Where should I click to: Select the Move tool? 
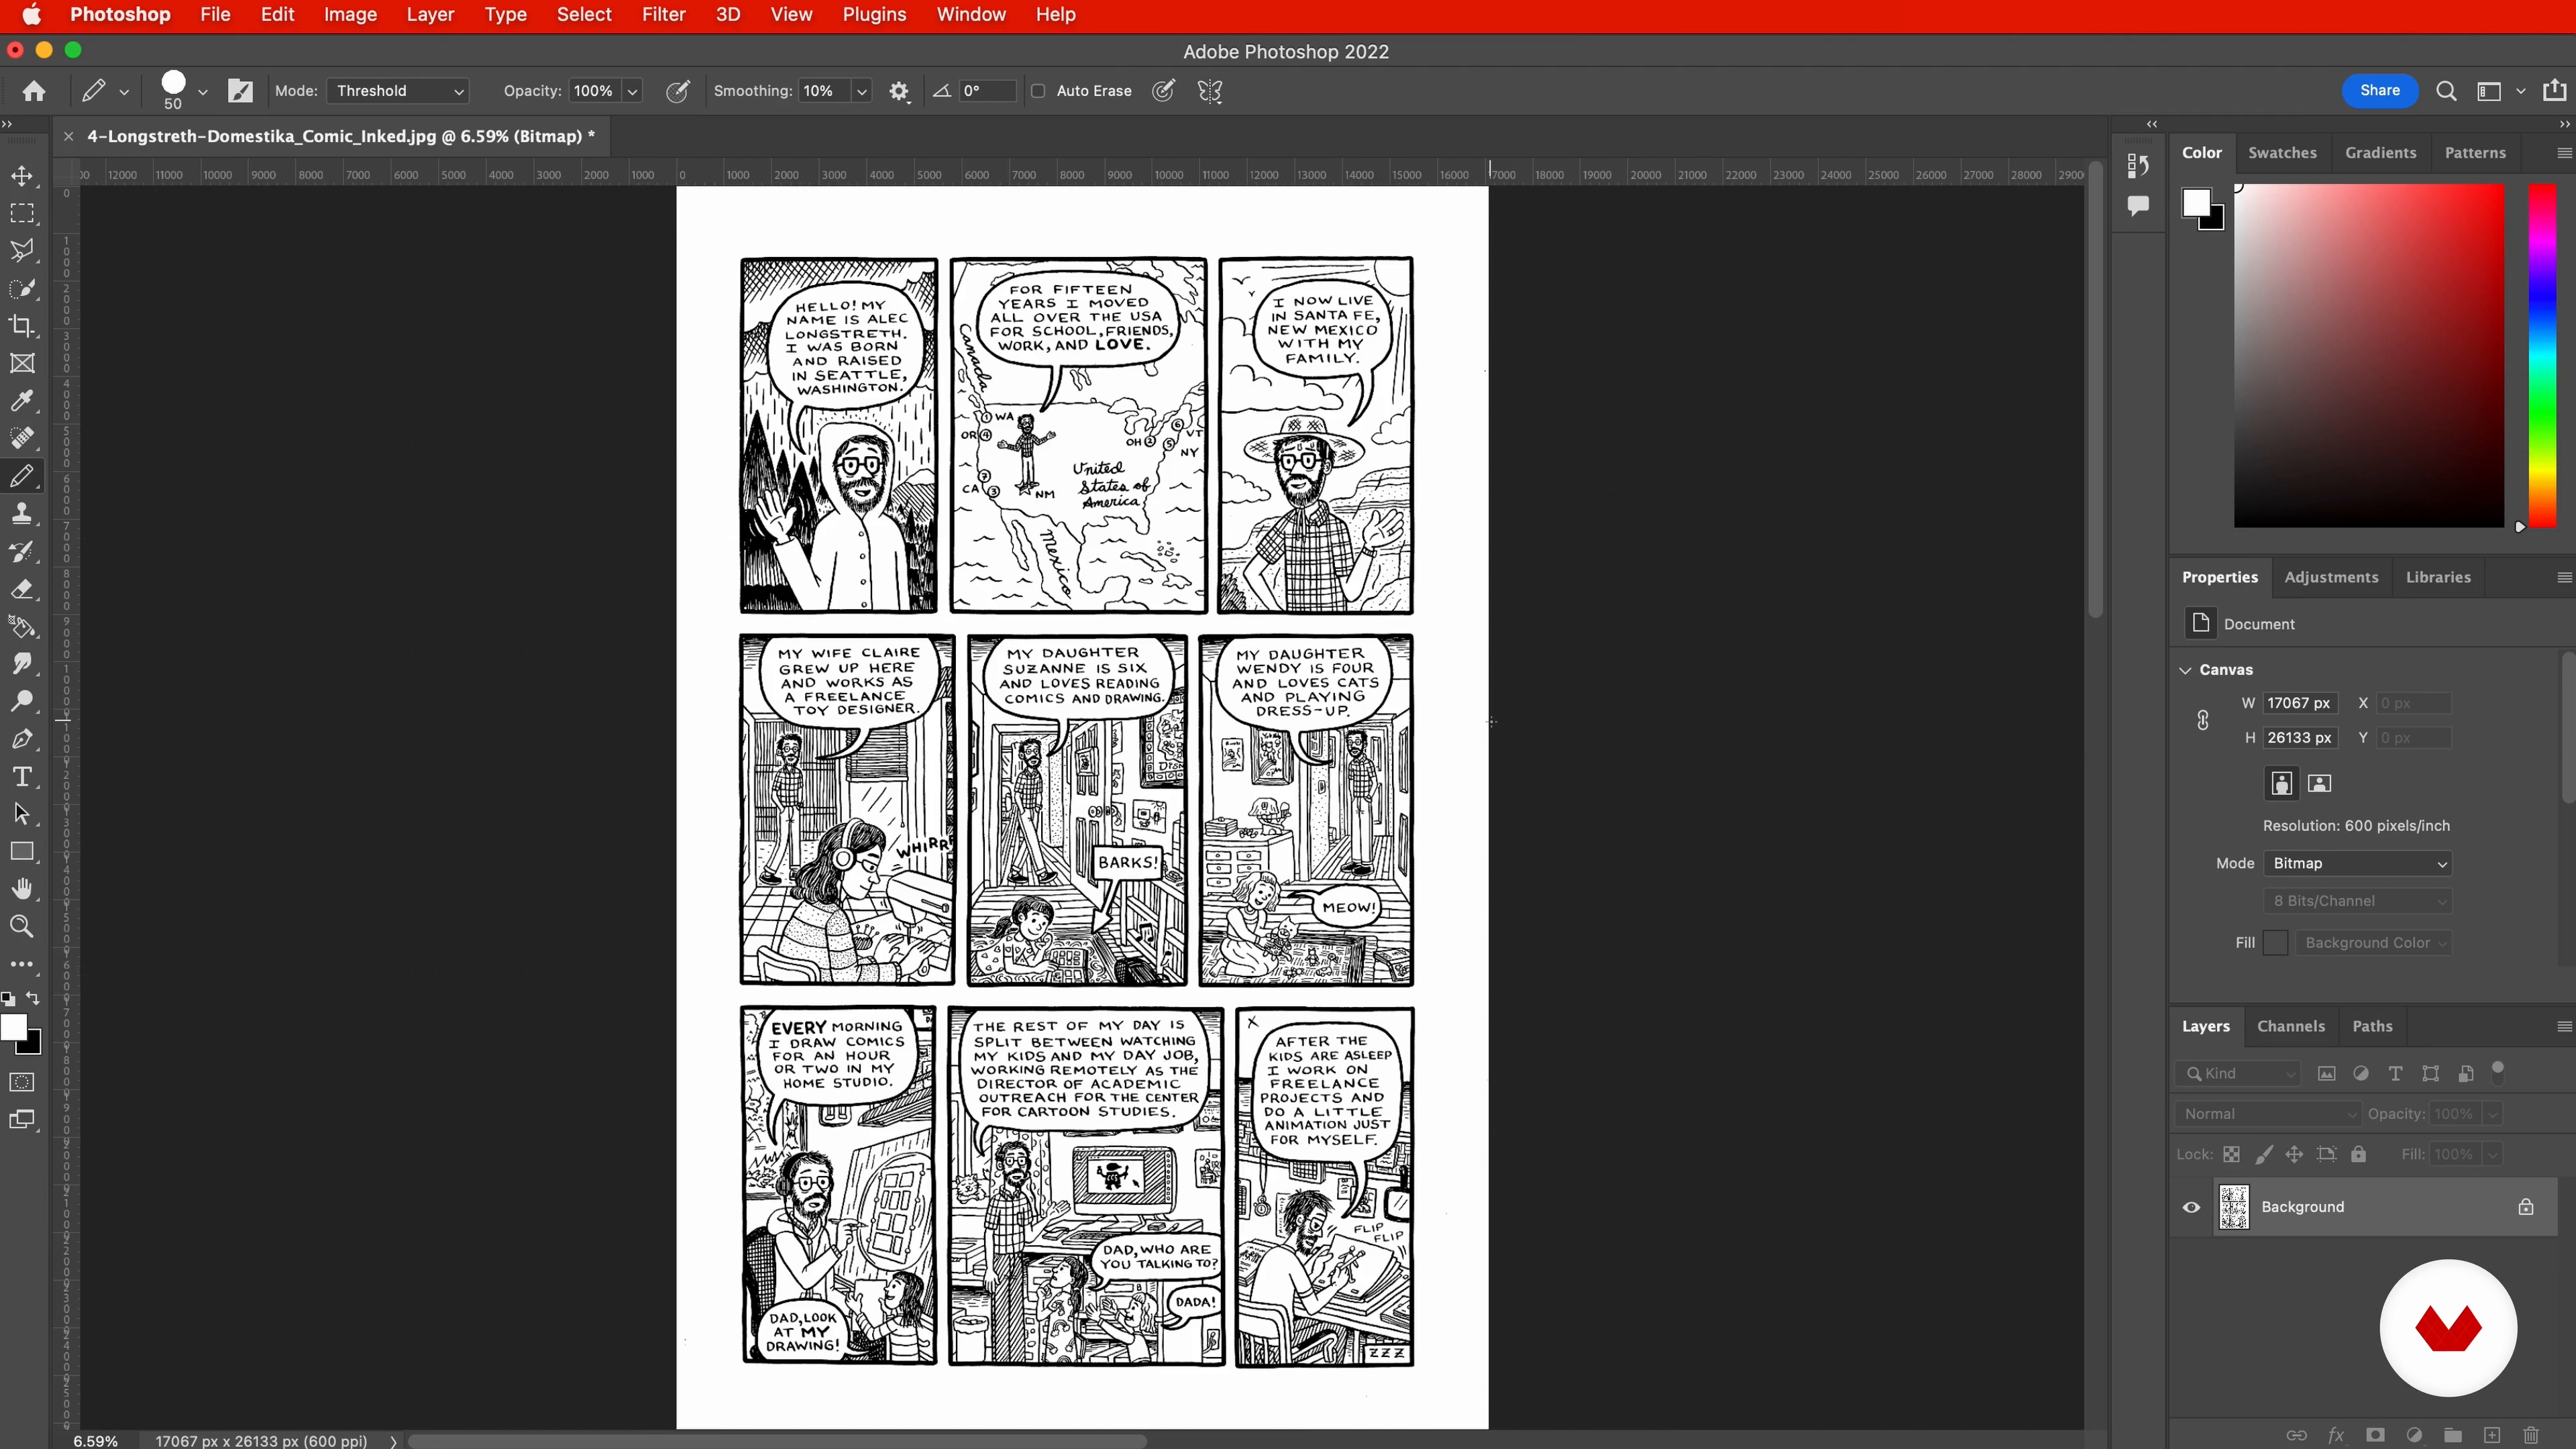pyautogui.click(x=22, y=176)
